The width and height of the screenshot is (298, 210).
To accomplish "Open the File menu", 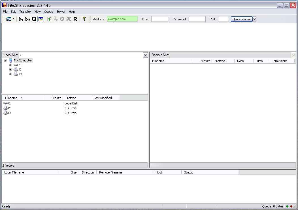I will coord(5,12).
